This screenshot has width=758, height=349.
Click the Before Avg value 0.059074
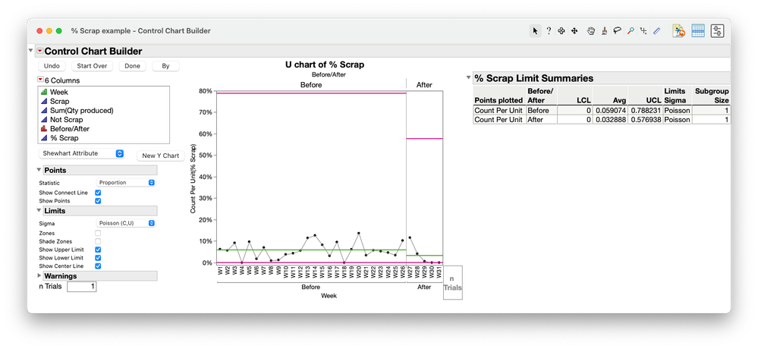click(x=610, y=110)
